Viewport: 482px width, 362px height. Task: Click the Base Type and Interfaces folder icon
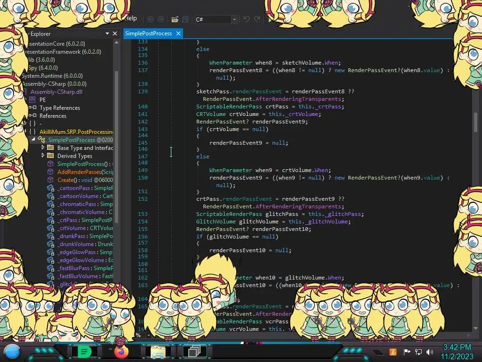[50, 148]
